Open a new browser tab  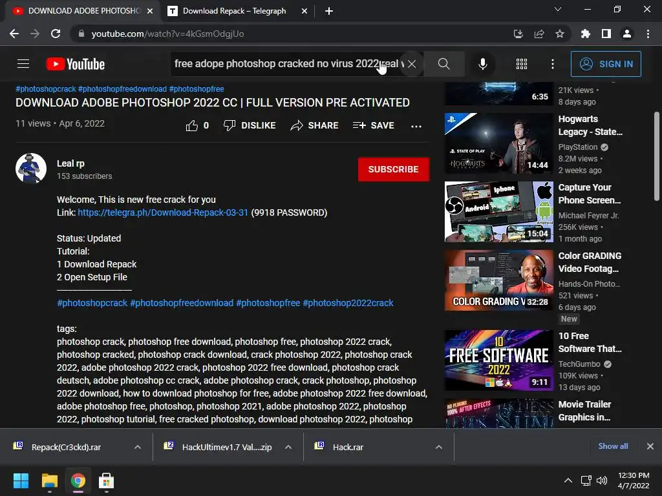[329, 11]
